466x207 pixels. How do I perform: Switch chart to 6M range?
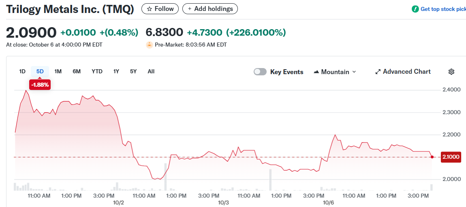[77, 71]
